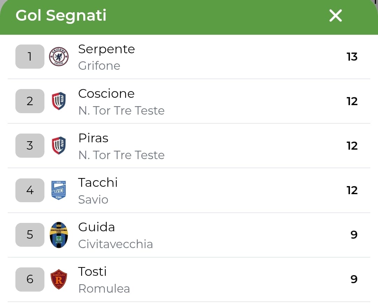Open the Civitavecchia team name

tap(115, 244)
